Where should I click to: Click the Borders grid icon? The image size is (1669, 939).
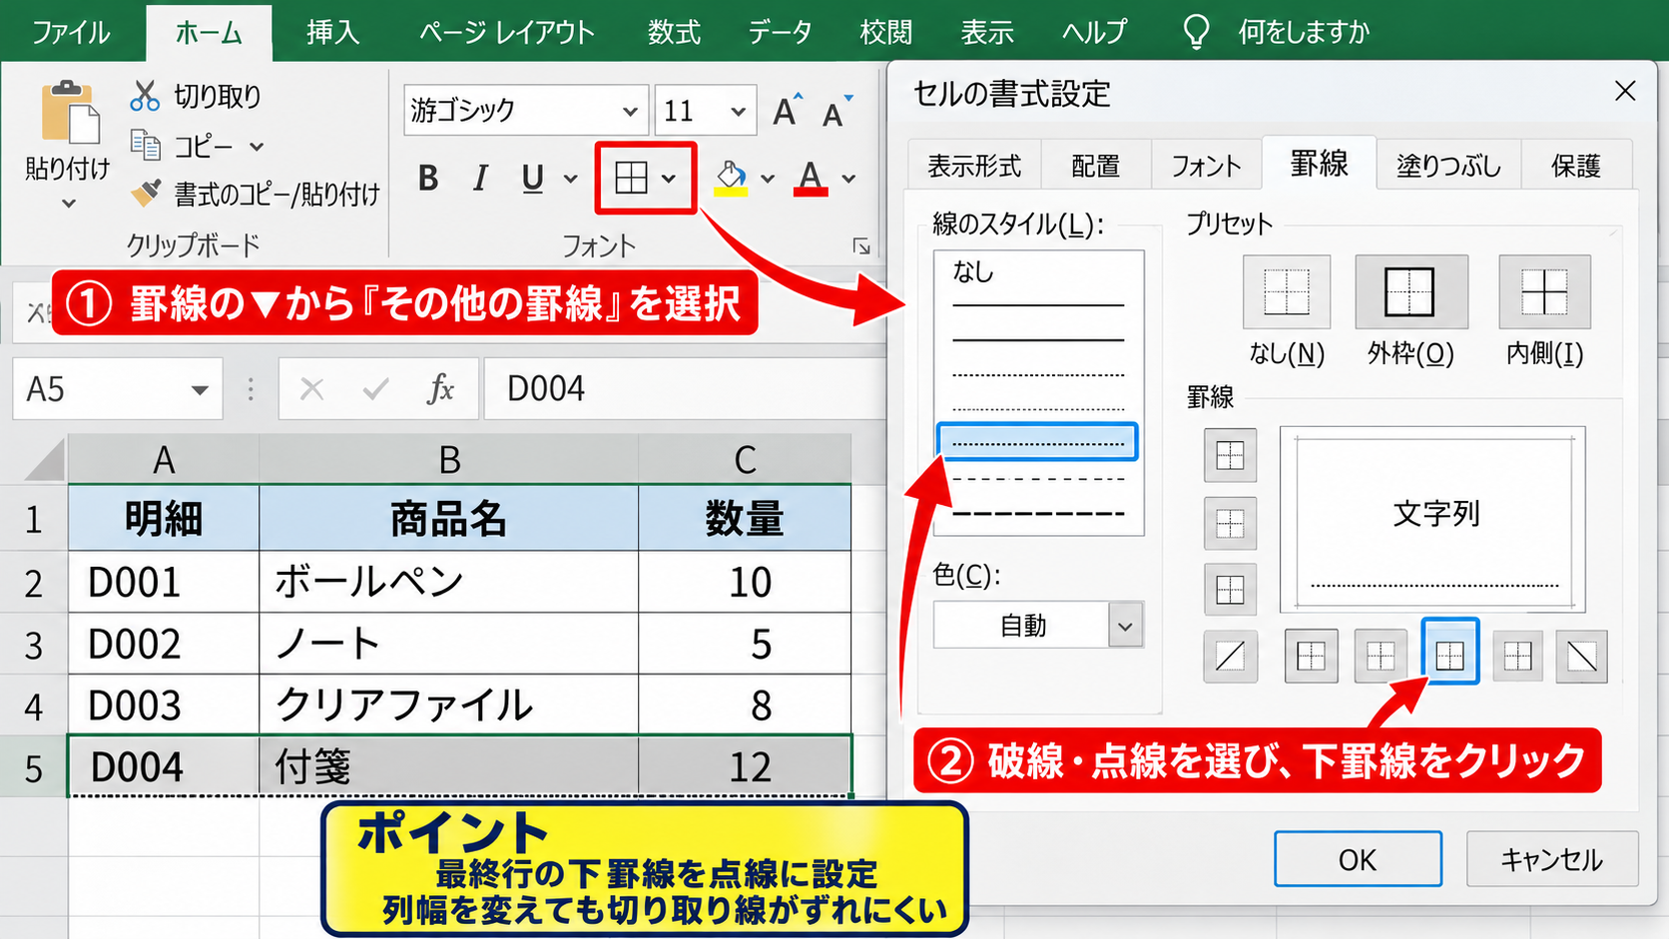point(631,178)
